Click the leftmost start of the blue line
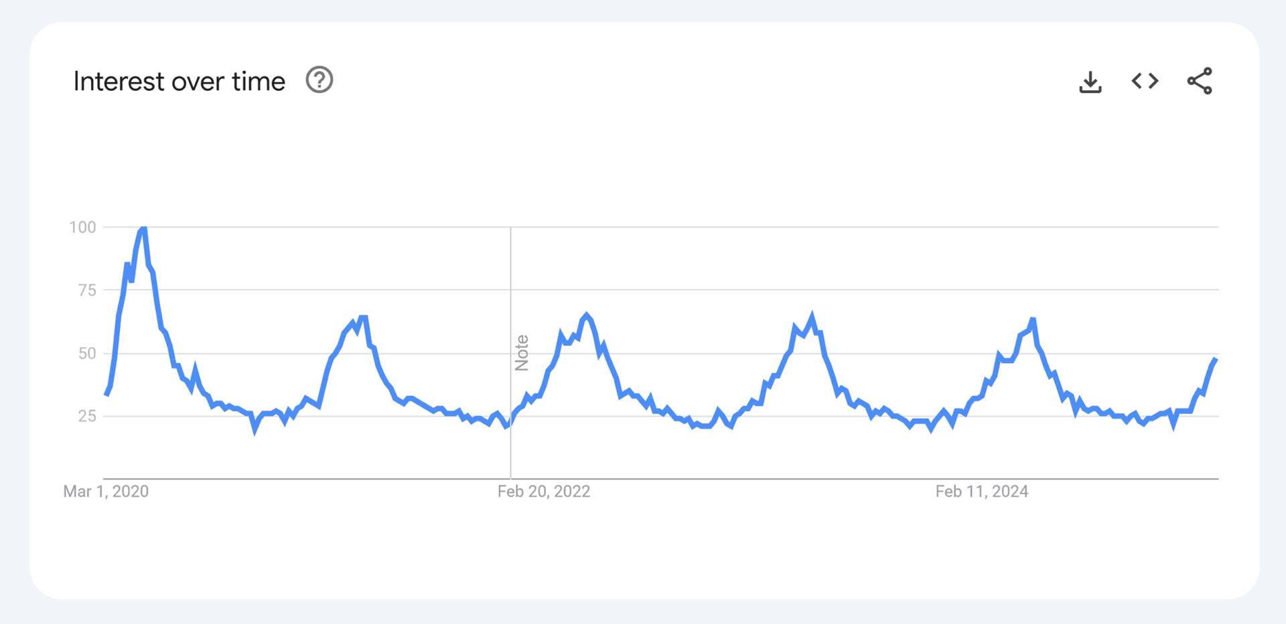Image resolution: width=1286 pixels, height=624 pixels. pos(106,395)
